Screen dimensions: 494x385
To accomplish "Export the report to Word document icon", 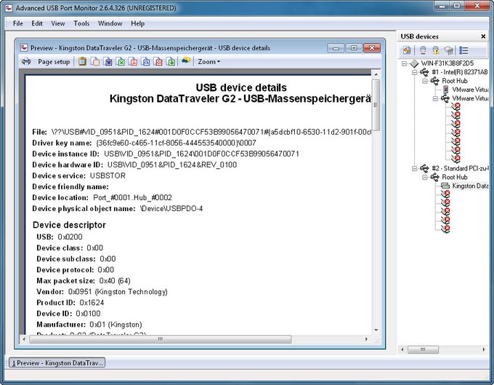I will [x=108, y=62].
